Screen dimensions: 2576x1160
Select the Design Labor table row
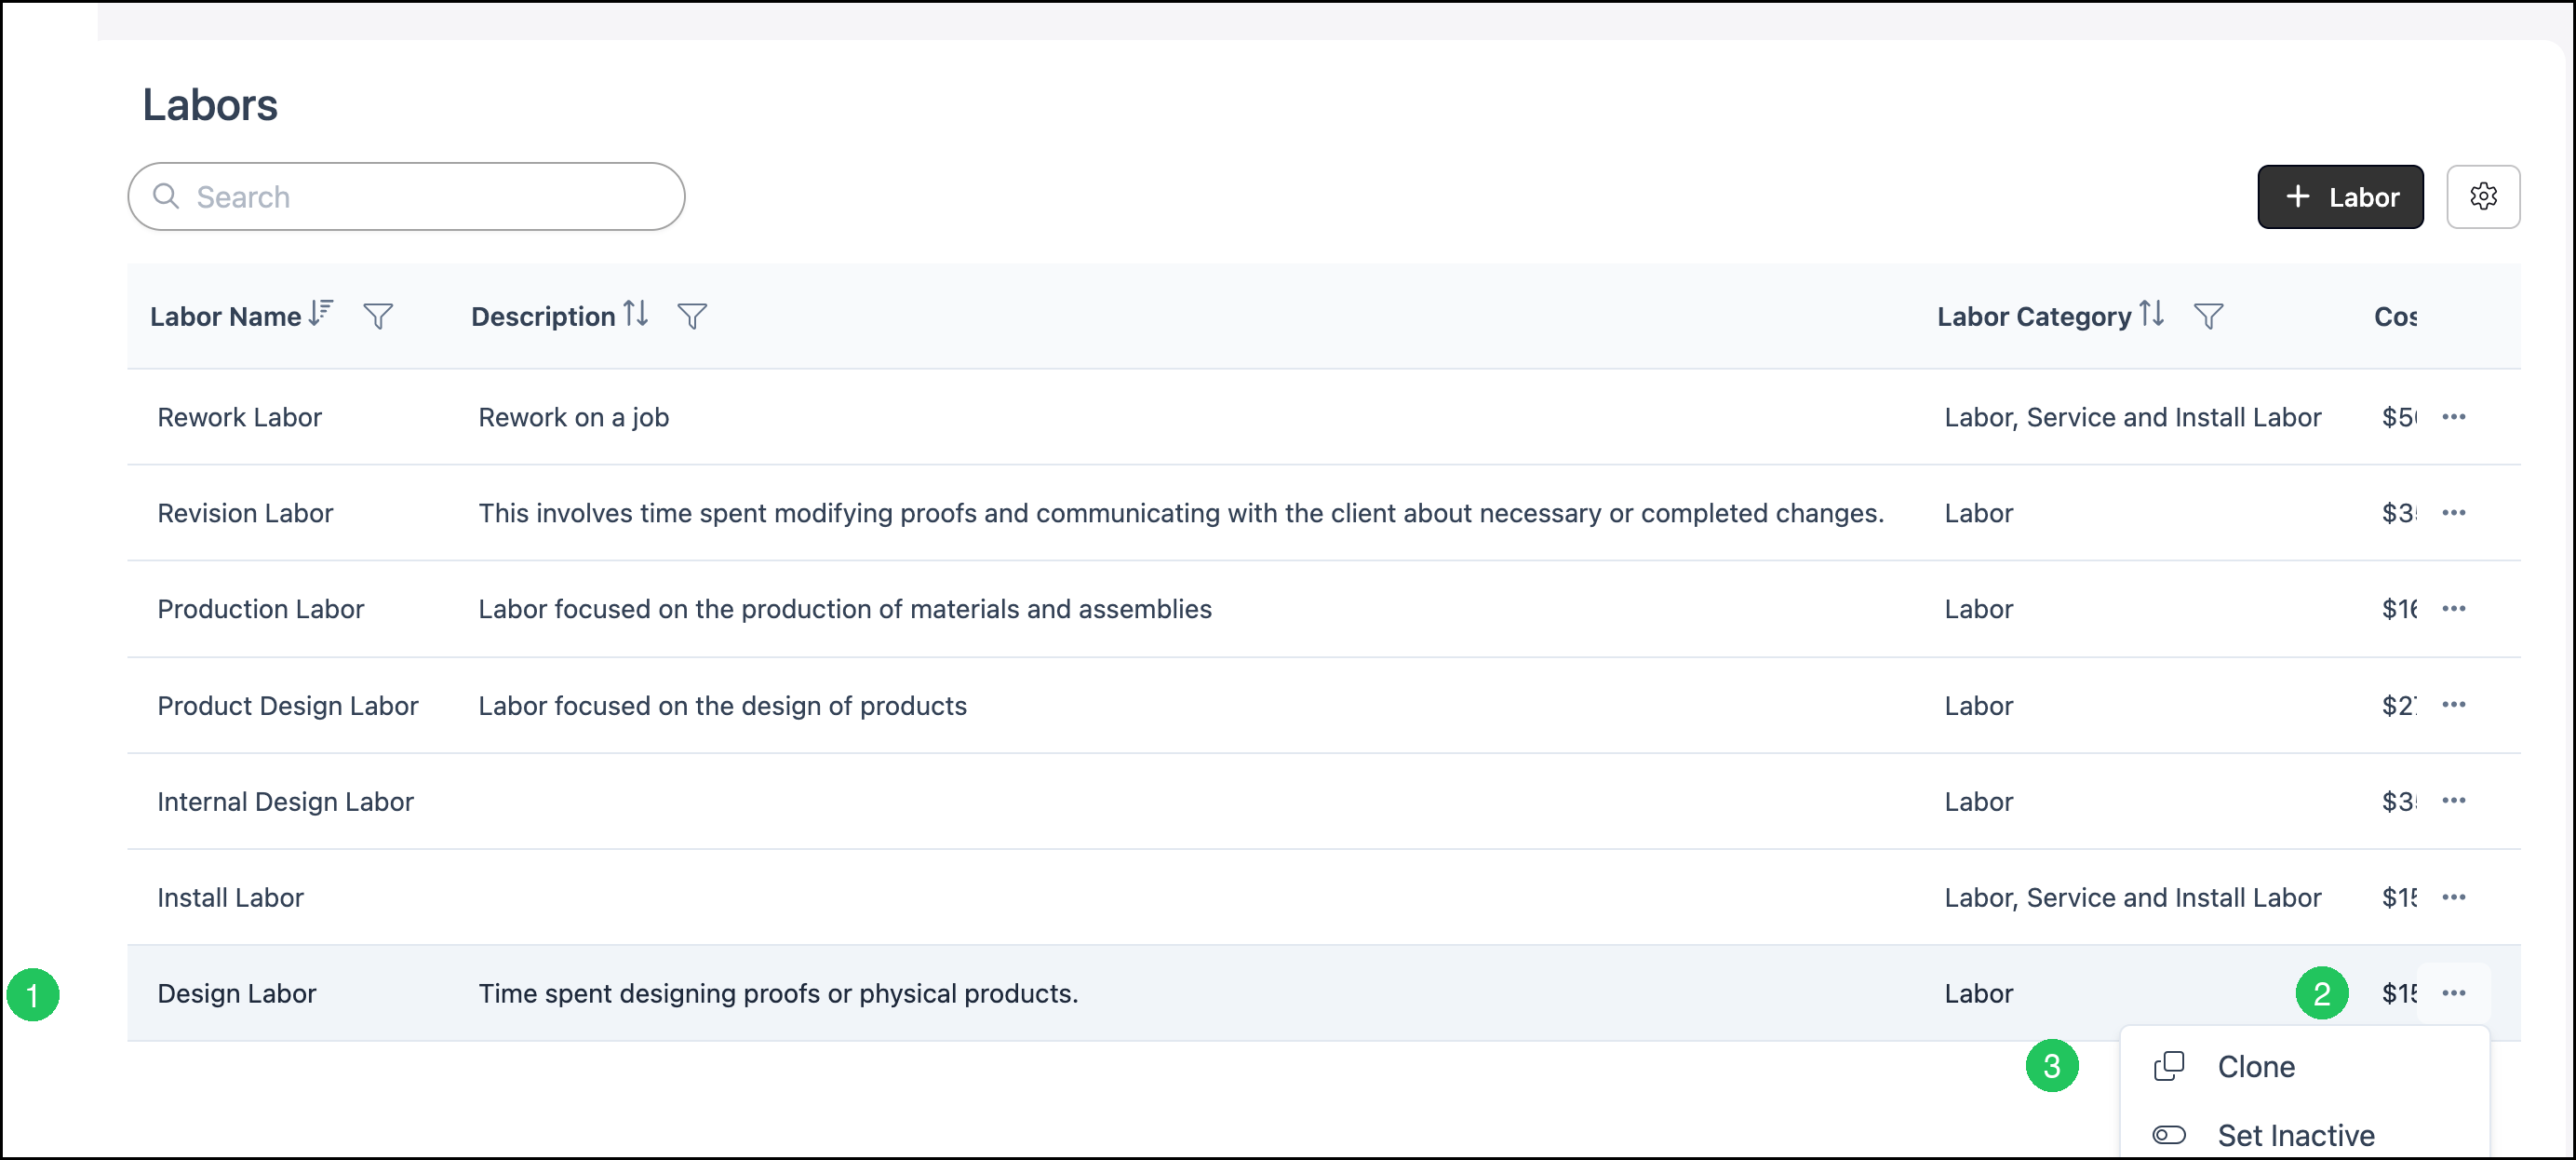[x=1323, y=993]
